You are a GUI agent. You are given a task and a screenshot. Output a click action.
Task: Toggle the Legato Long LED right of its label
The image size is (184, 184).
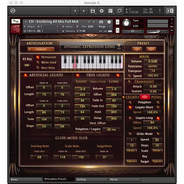tap(158, 118)
